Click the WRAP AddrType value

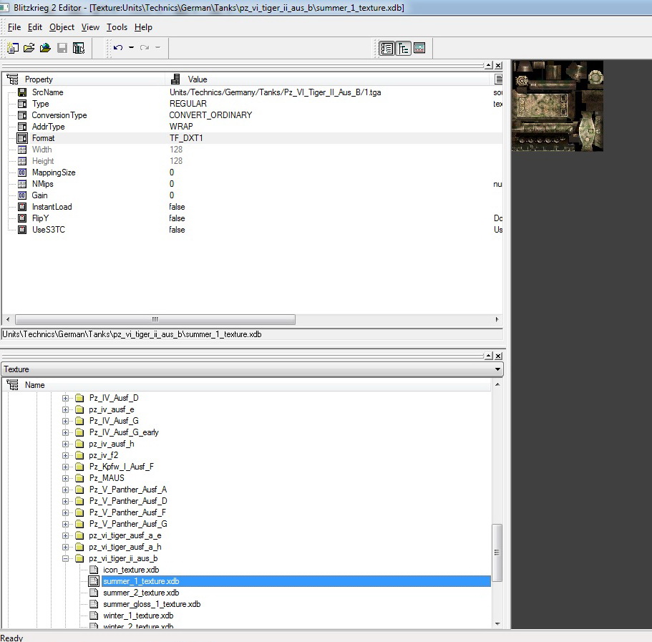pyautogui.click(x=181, y=127)
